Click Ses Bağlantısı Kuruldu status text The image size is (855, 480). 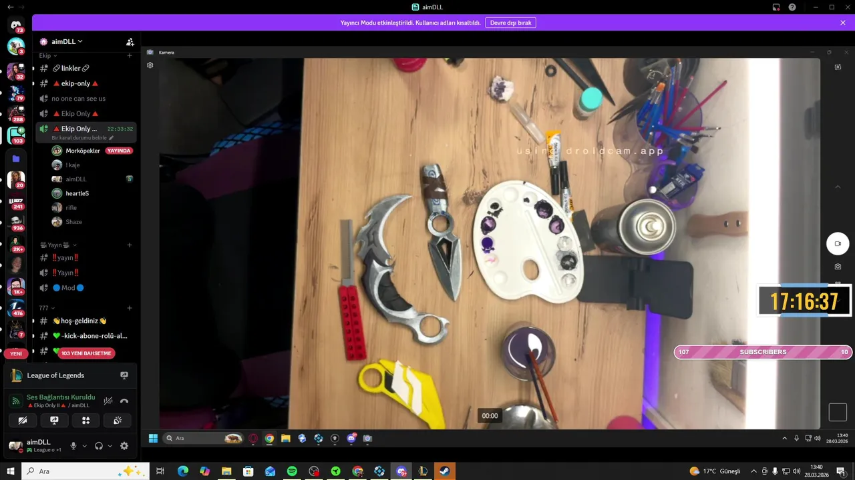(61, 397)
